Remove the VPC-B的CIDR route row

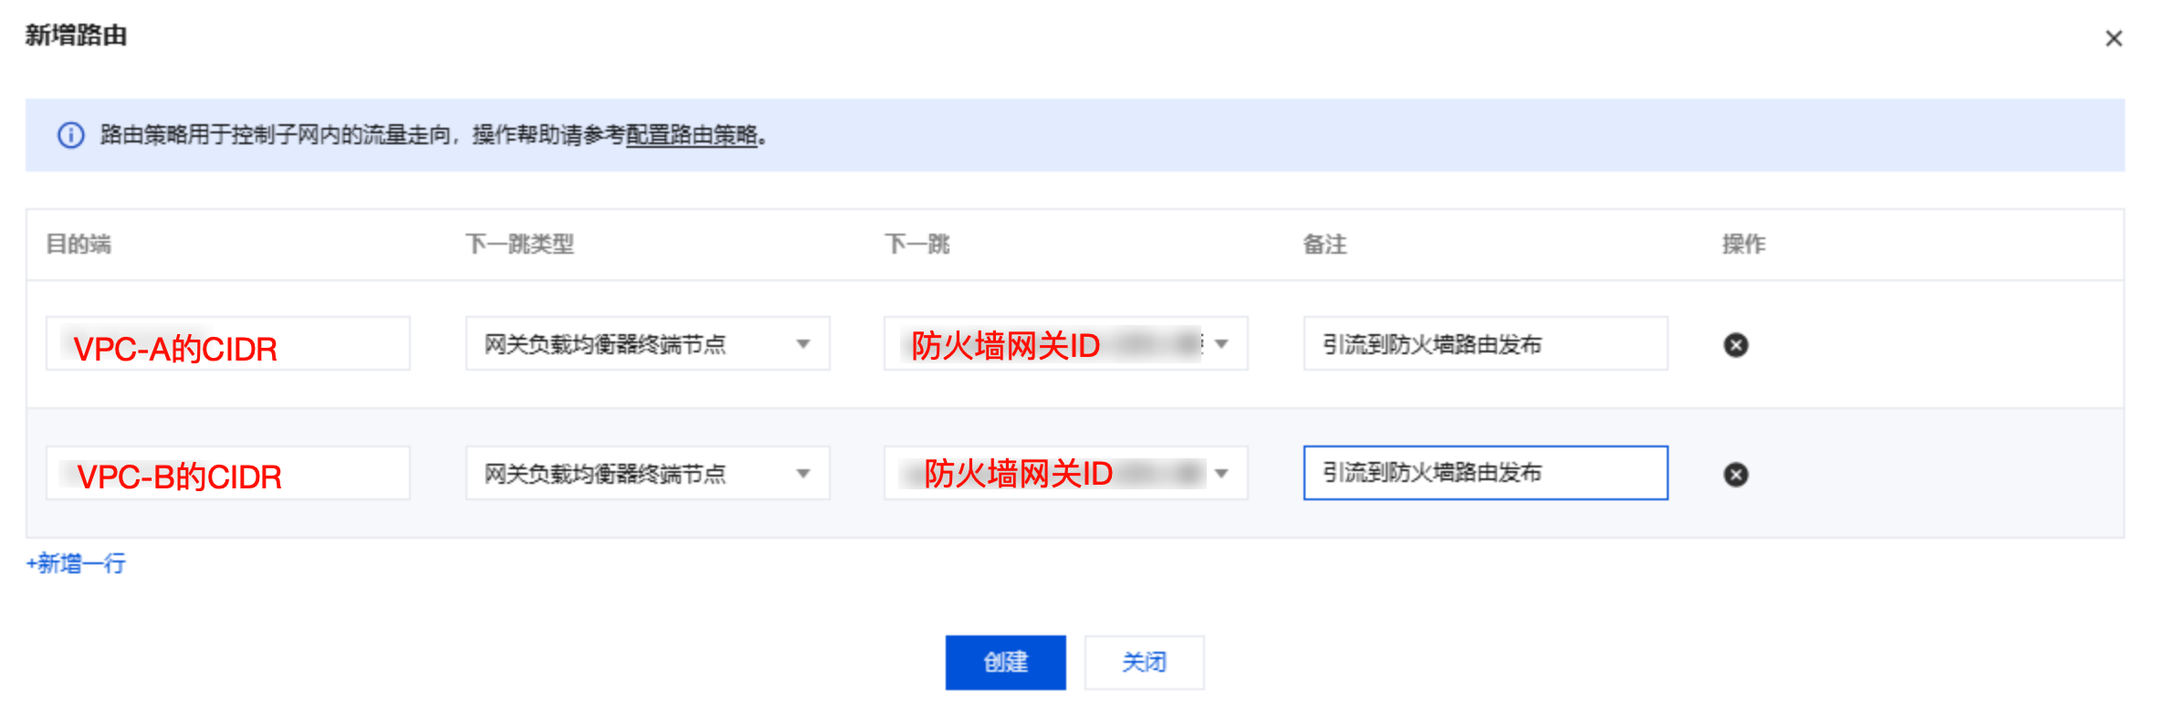pos(1735,474)
